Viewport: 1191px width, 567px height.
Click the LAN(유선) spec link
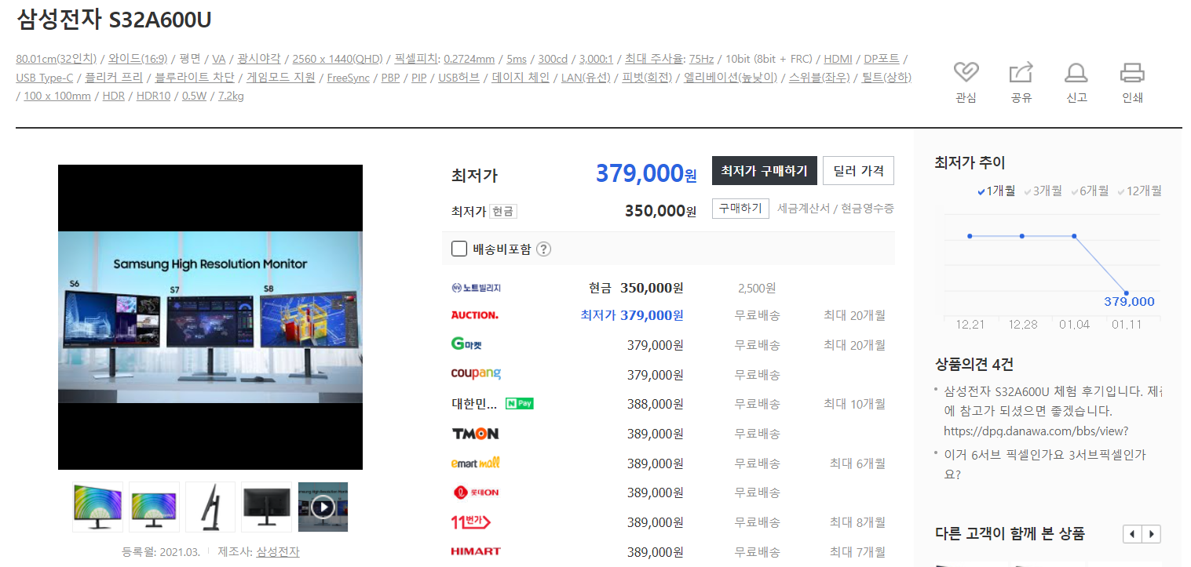pyautogui.click(x=586, y=78)
